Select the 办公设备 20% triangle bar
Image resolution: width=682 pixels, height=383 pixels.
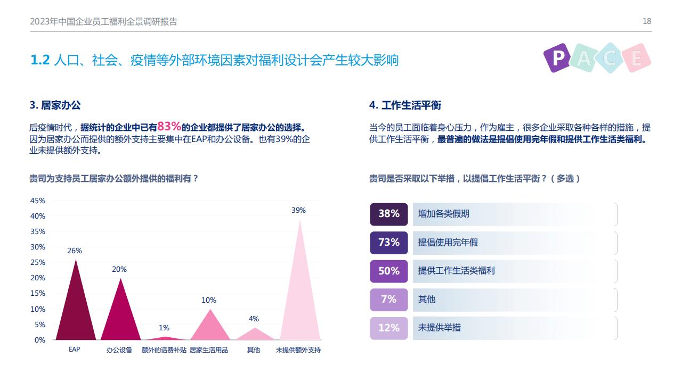[120, 317]
